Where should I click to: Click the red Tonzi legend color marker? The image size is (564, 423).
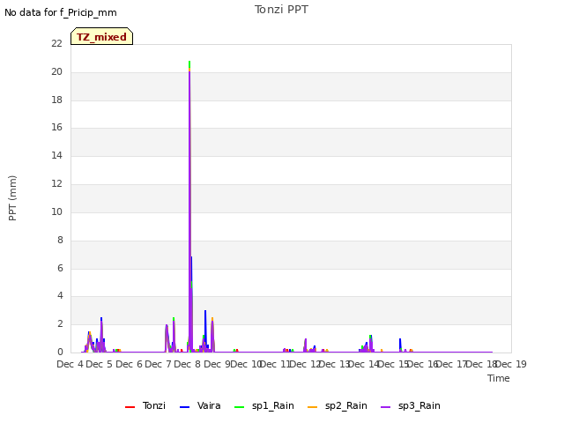point(130,407)
